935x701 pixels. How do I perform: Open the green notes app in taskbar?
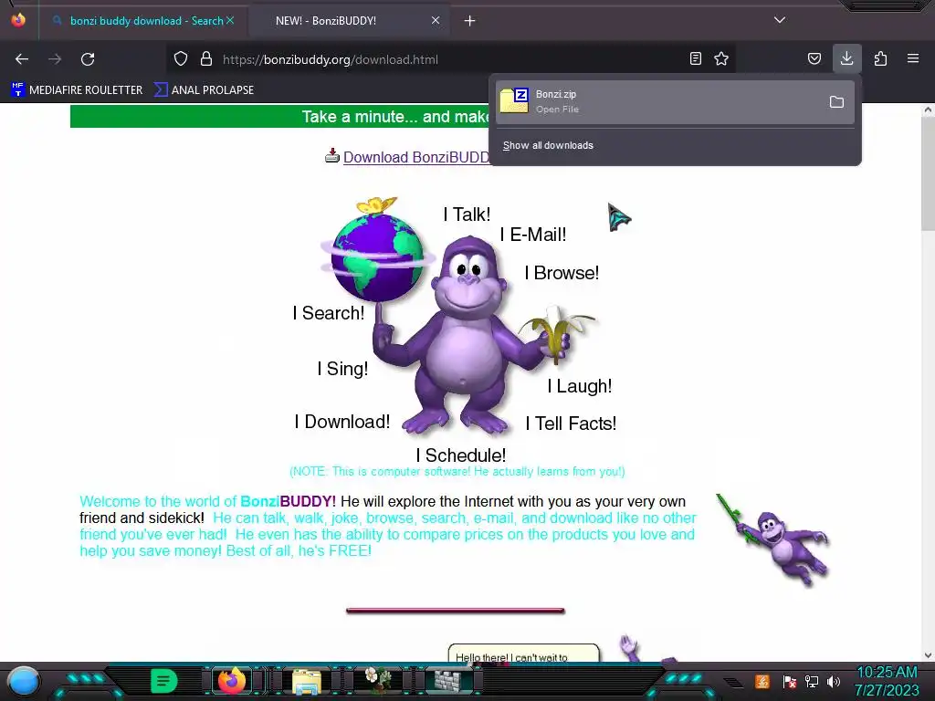[x=163, y=681]
